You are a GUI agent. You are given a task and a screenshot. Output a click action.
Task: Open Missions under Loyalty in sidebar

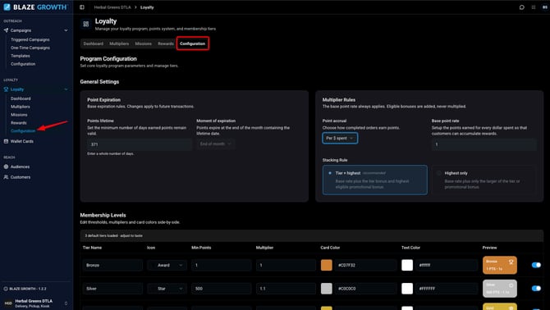point(19,115)
